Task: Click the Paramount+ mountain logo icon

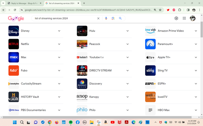Action: 150,44
